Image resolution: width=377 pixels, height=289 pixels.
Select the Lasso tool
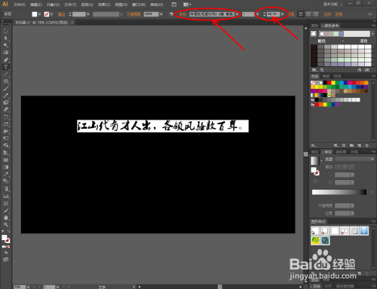point(6,53)
